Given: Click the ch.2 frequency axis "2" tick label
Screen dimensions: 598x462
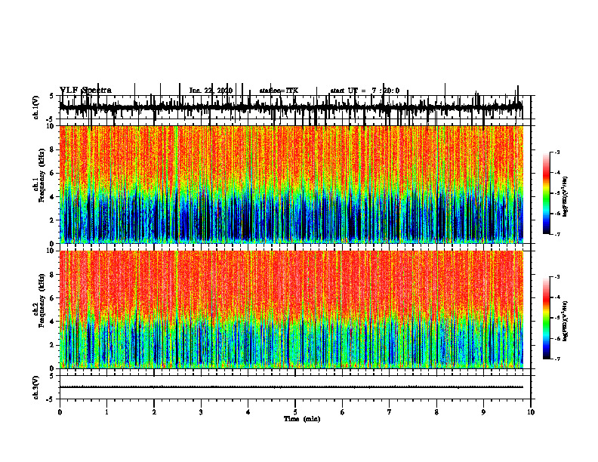Looking at the screenshot, I should coord(52,345).
